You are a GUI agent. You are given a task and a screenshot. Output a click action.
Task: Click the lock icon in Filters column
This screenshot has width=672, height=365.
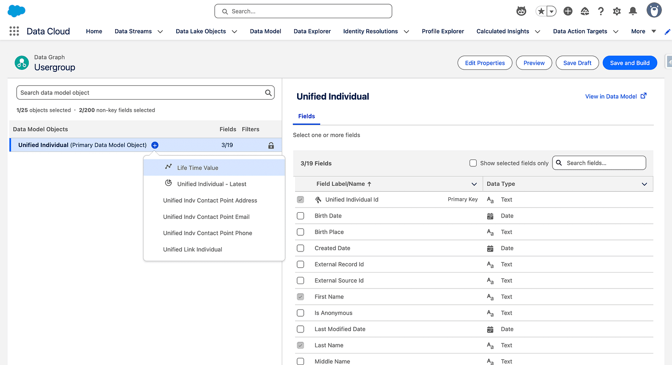tap(271, 145)
